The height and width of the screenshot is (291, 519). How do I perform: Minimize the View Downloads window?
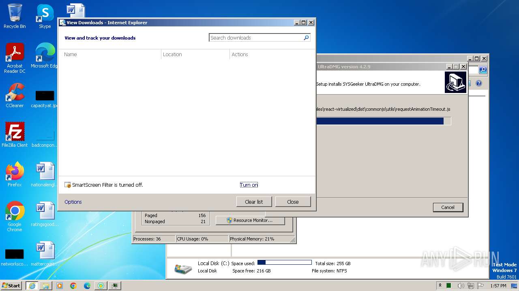tap(297, 23)
